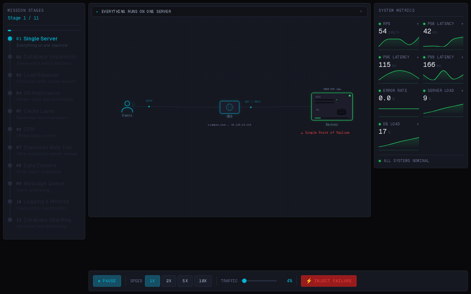Viewport: 471px width, 294px height.
Task: Click the Server Load trend arrow
Action: (462, 91)
